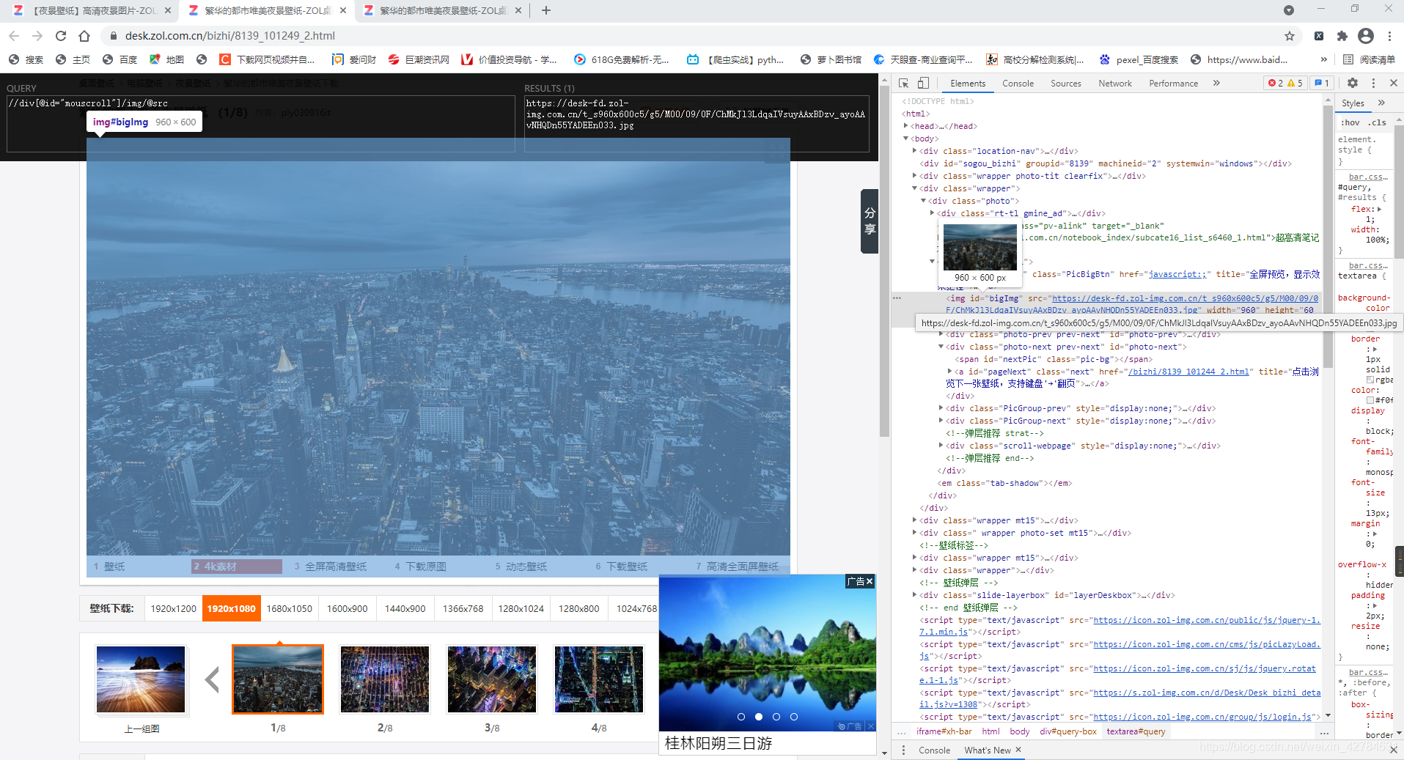The image size is (1404, 760).
Task: Open the 巨潮资讯网 bookmark
Action: [419, 59]
